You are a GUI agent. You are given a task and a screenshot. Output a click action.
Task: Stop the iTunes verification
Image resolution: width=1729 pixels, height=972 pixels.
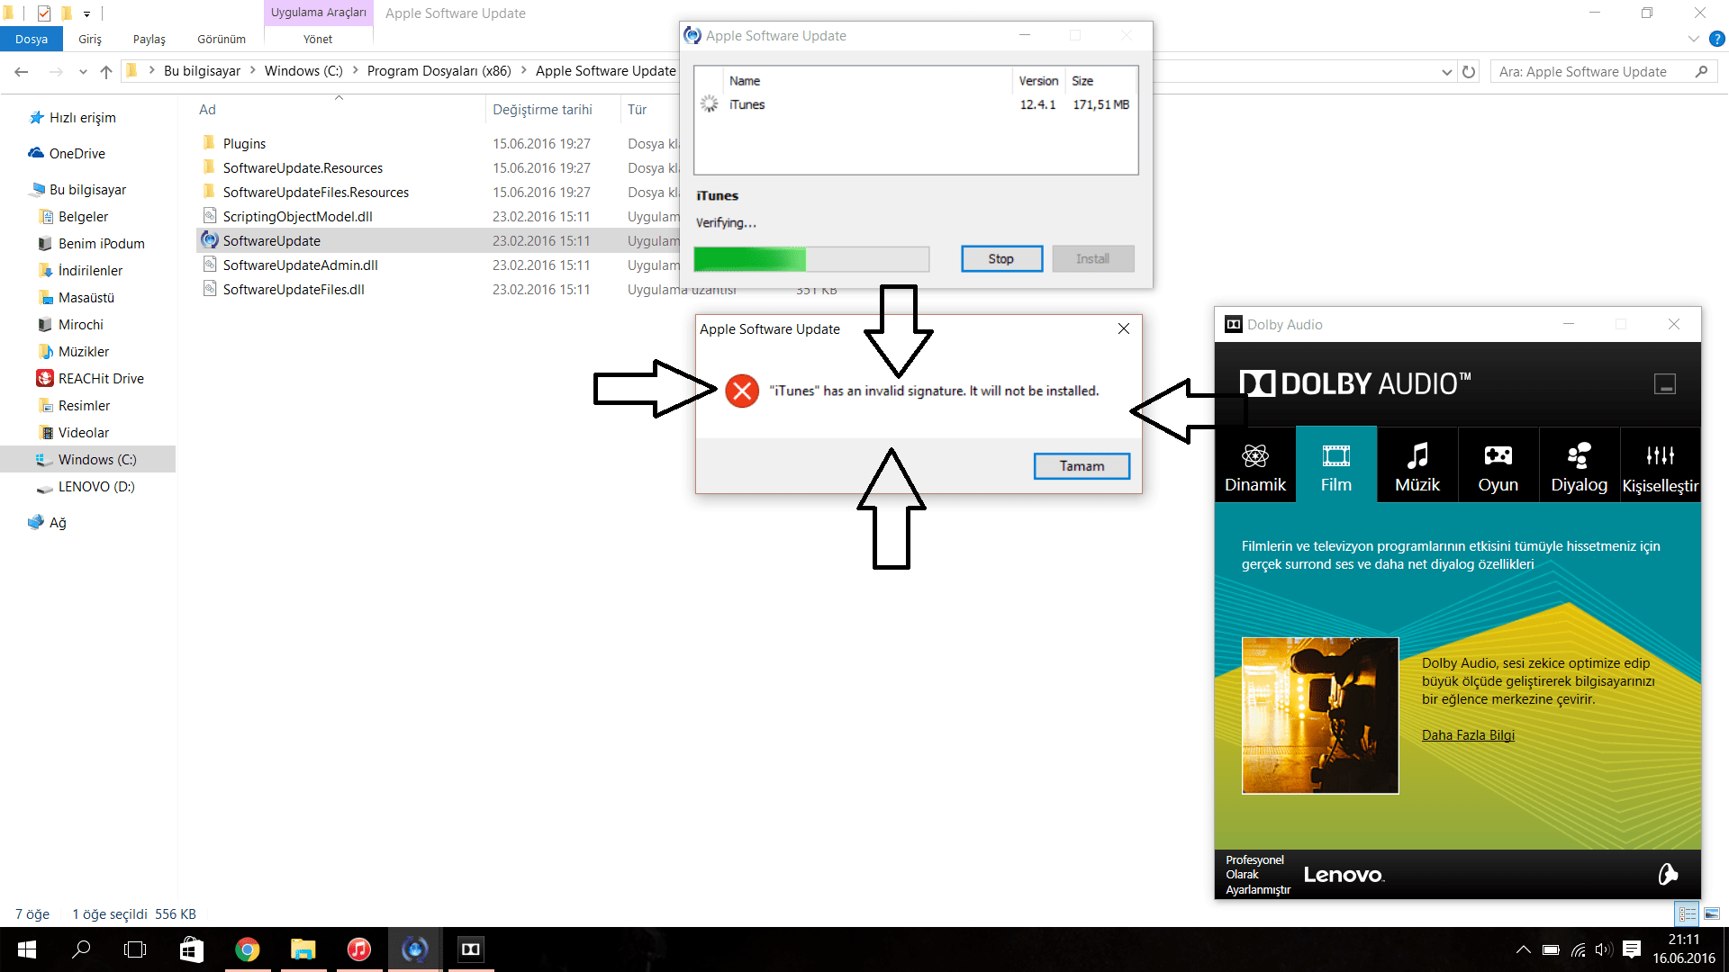1001,259
